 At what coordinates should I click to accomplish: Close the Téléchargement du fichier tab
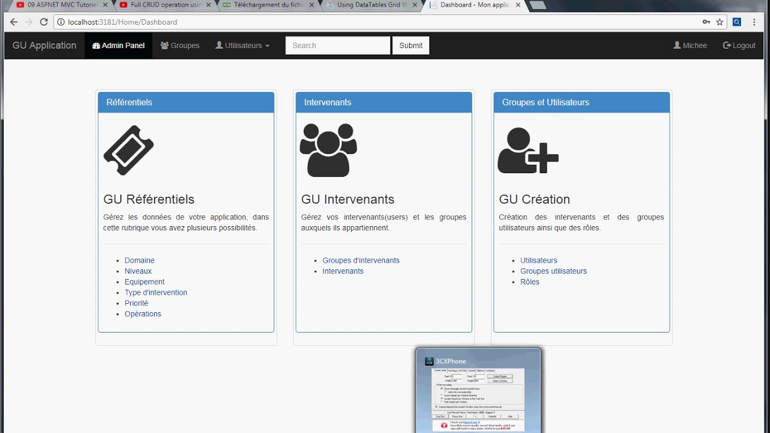click(x=312, y=5)
